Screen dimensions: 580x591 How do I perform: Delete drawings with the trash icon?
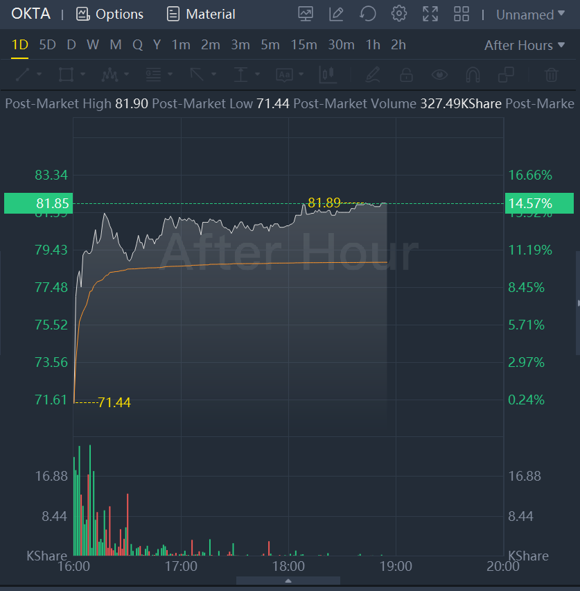coord(551,74)
